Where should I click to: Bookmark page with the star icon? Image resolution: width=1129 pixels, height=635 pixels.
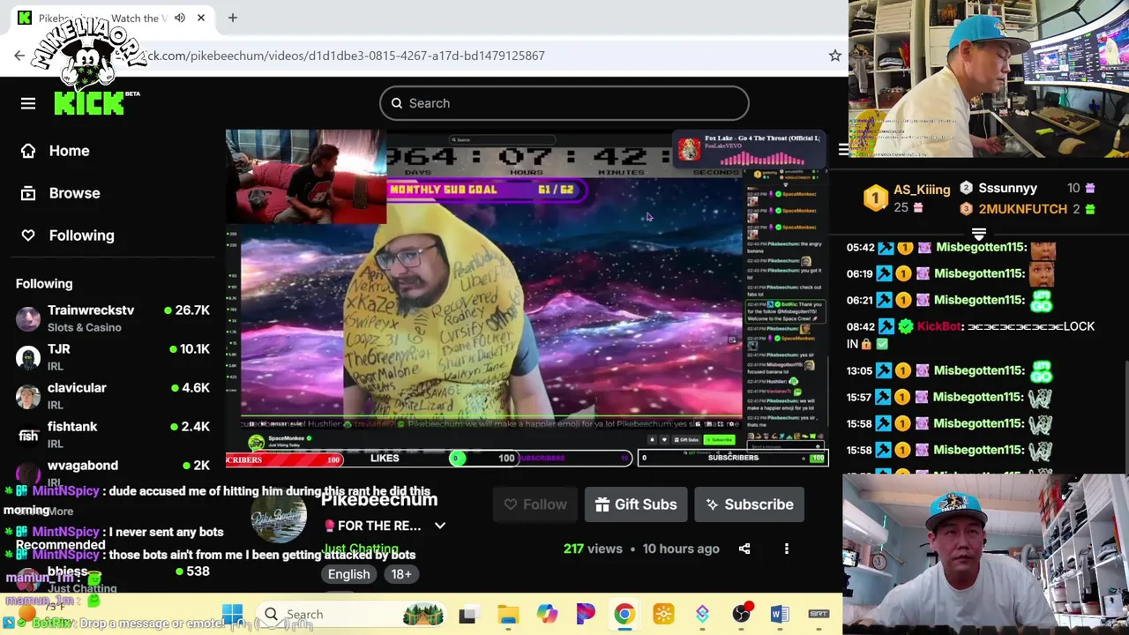coord(834,56)
